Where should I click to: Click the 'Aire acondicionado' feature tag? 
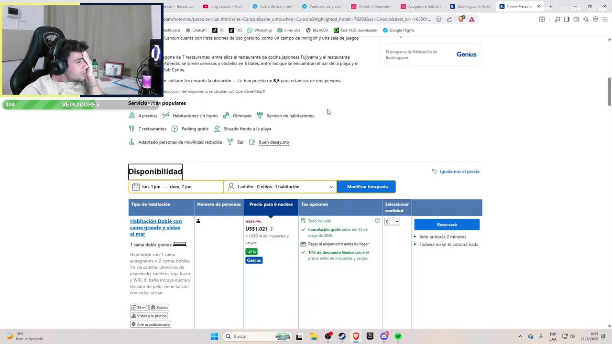point(151,324)
